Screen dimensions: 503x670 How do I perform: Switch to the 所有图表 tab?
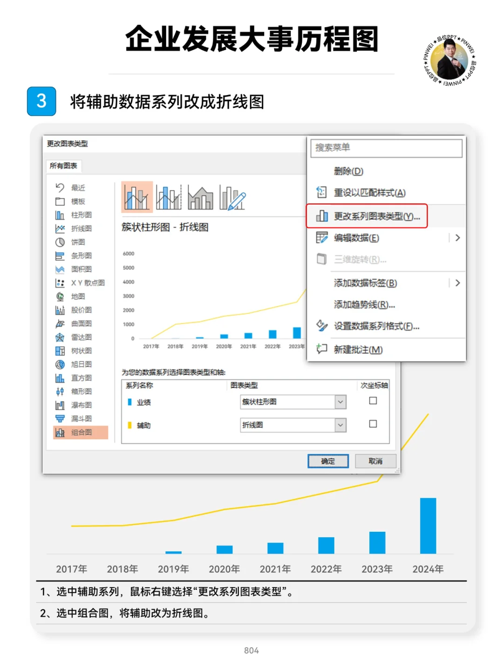point(63,165)
